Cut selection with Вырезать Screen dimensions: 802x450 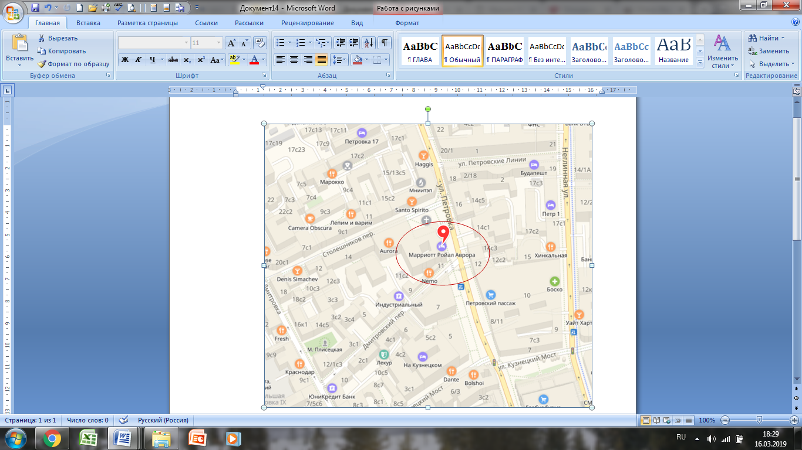[58, 38]
